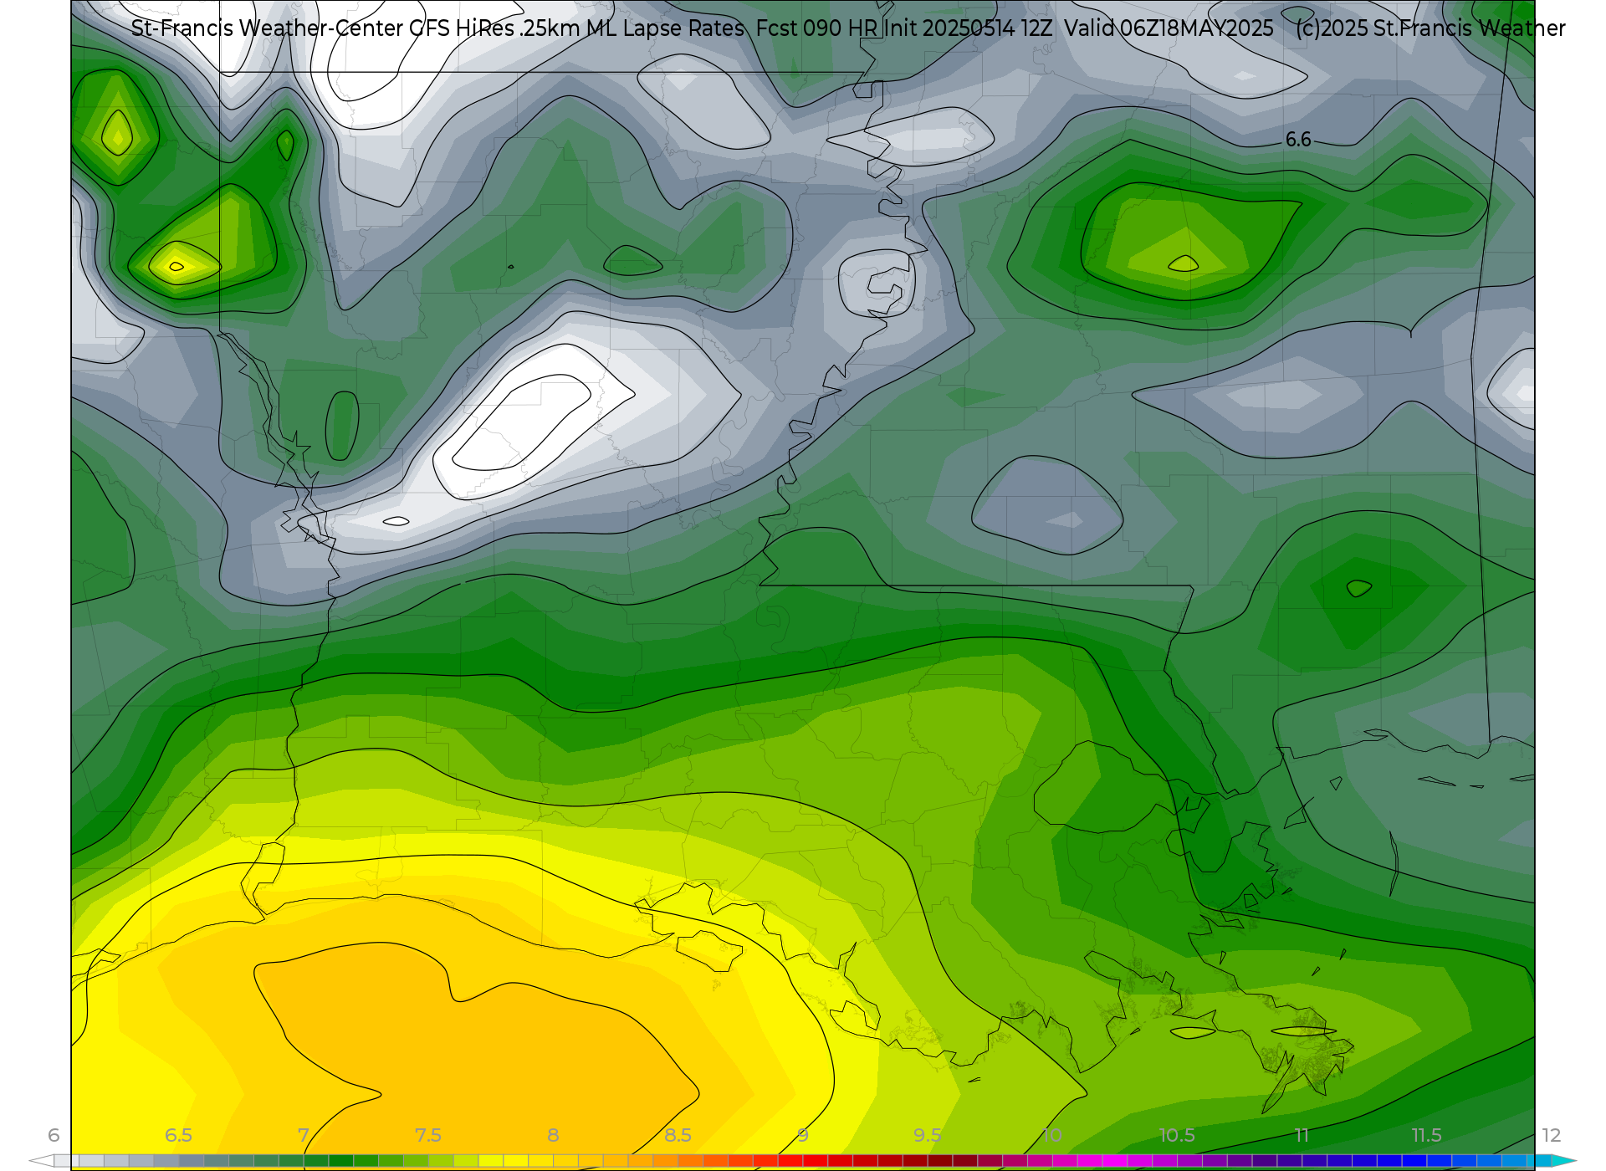Click the "8" colorbar scale label
Screen dimensions: 1606x1171
pyautogui.click(x=553, y=1135)
